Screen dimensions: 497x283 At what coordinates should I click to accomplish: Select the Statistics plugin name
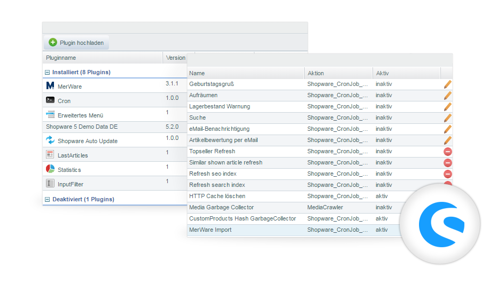69,170
